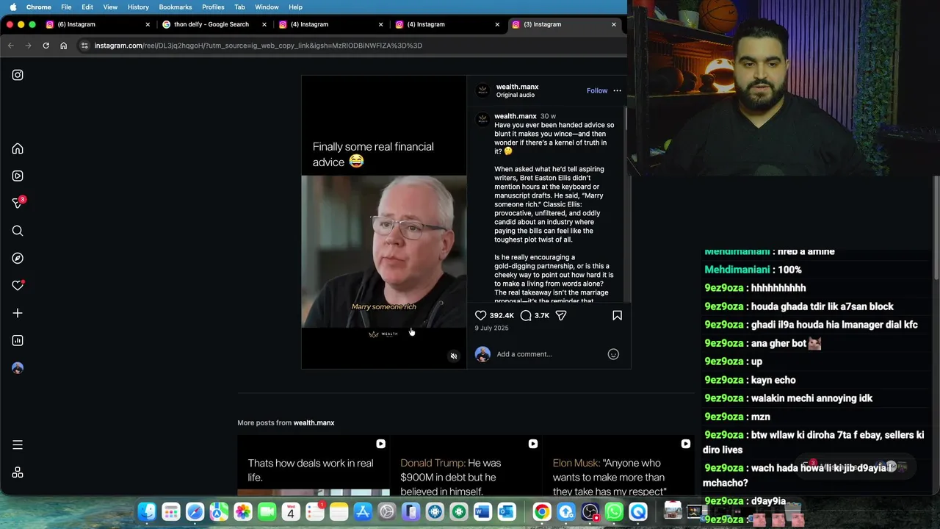Screen dimensions: 940x529
Task: Open Chrome Window menu
Action: coord(267,7)
